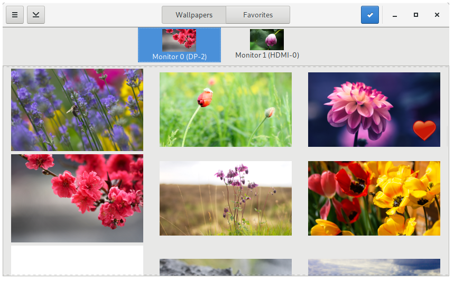Maximize the wallpaper window
The image size is (454, 281).
(416, 15)
